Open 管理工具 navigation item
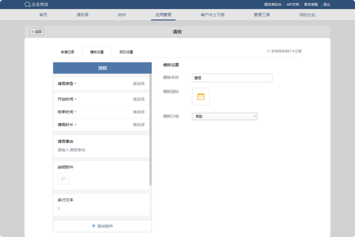Screen dimensions: 355x237 click(x=262, y=15)
